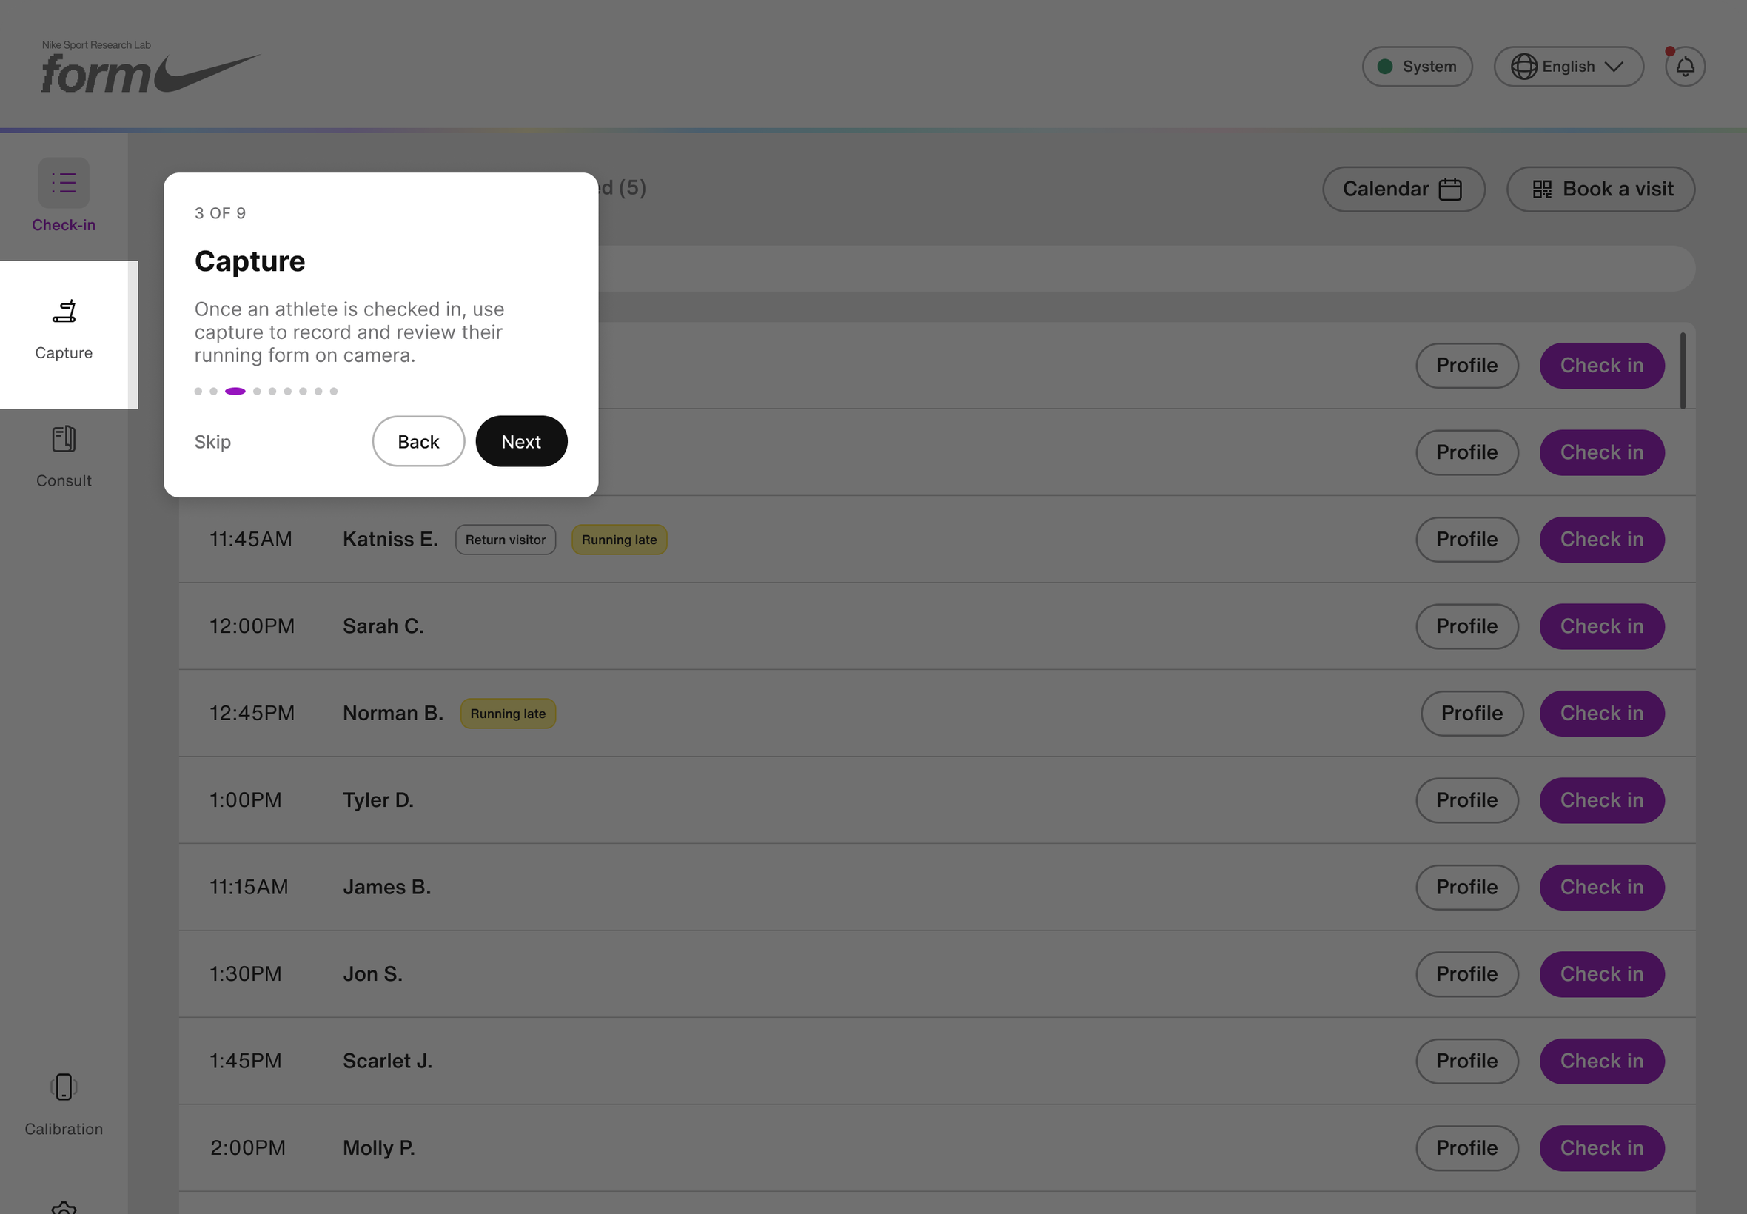The width and height of the screenshot is (1747, 1214).
Task: Skip the onboarding tour
Action: tap(212, 442)
